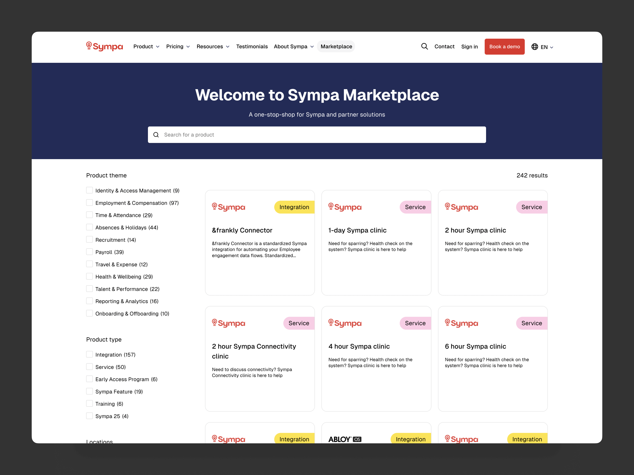The width and height of the screenshot is (634, 475).
Task: Click the Service badge on the 4 hour Sympa clinic card
Action: (x=415, y=323)
